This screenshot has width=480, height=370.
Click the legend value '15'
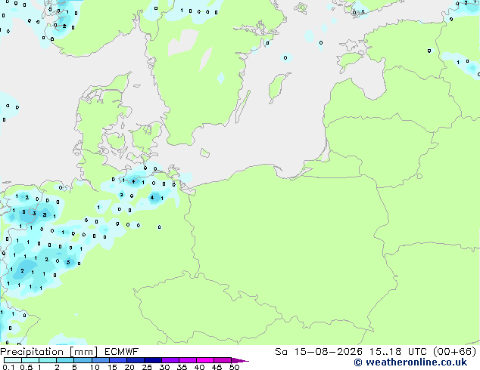112,367
